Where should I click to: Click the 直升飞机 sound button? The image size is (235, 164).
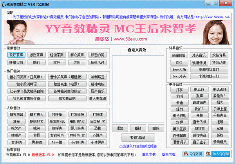coord(199,122)
